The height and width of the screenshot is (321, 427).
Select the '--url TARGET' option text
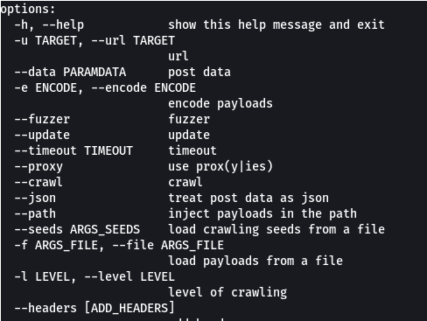coord(133,40)
